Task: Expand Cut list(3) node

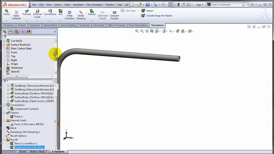Action: point(4,41)
